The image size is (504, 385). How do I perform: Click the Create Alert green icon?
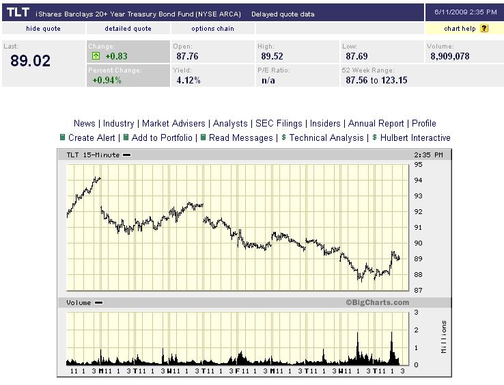click(x=62, y=137)
